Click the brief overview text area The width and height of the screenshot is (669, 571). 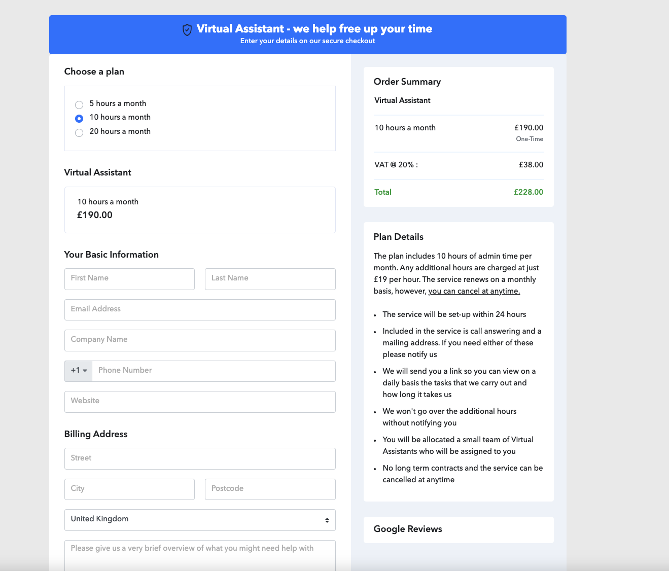click(x=200, y=555)
